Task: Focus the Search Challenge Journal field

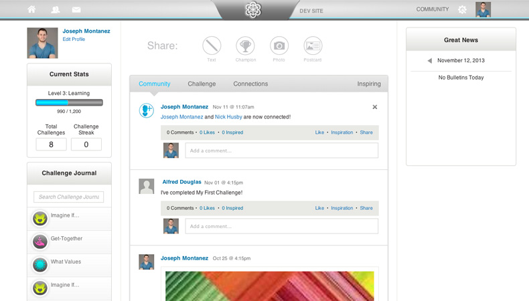Action: (x=69, y=197)
